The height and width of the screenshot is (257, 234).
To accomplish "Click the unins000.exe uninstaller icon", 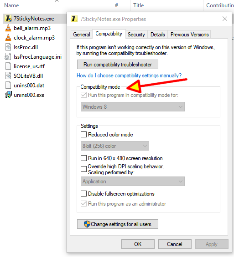I will click(8, 95).
